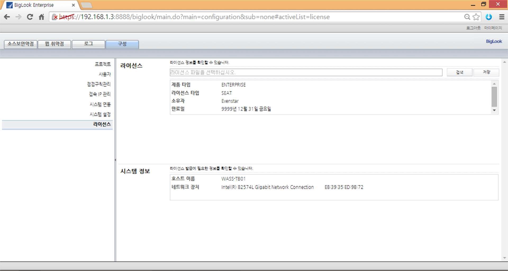The height and width of the screenshot is (271, 508).
Task: Click the 시스템 정보 section heading
Action: pyautogui.click(x=135, y=171)
